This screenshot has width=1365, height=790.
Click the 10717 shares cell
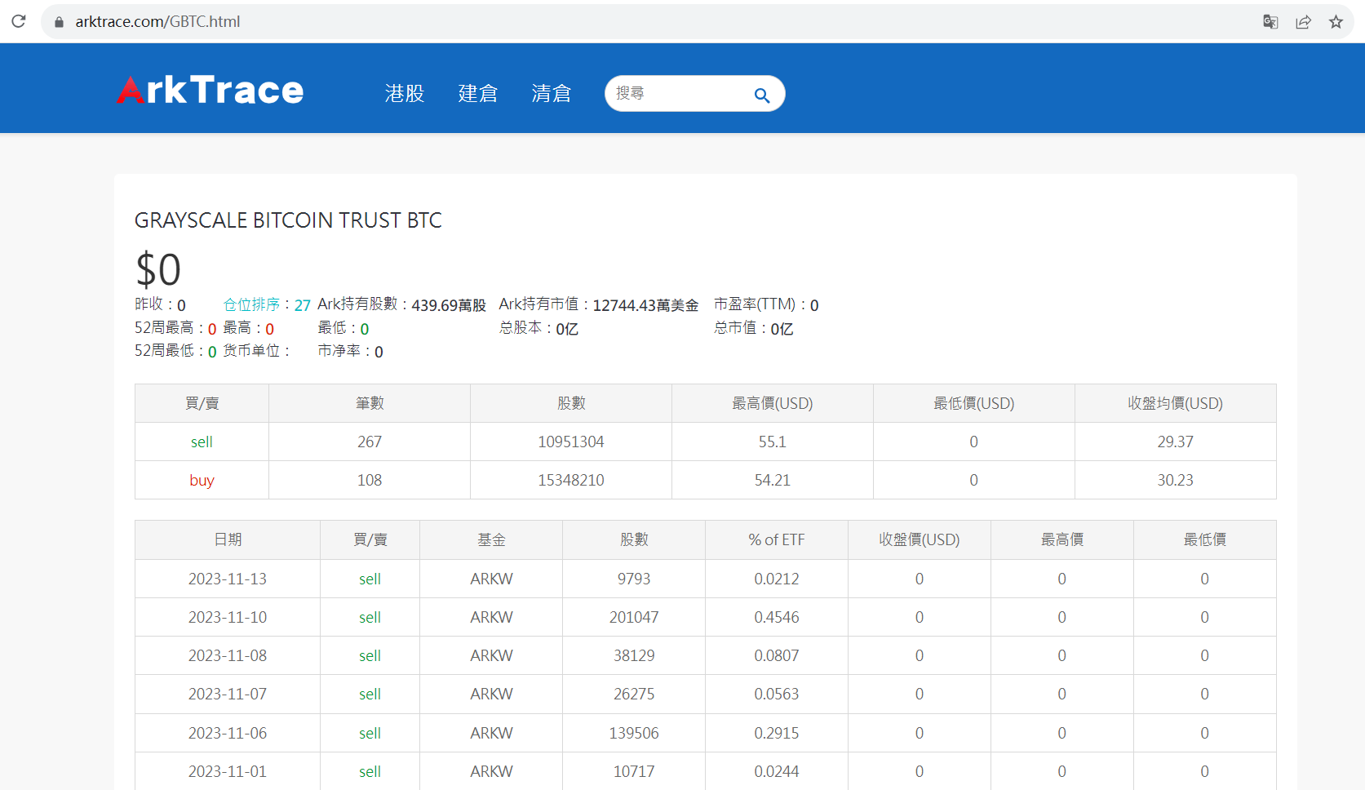click(x=634, y=771)
